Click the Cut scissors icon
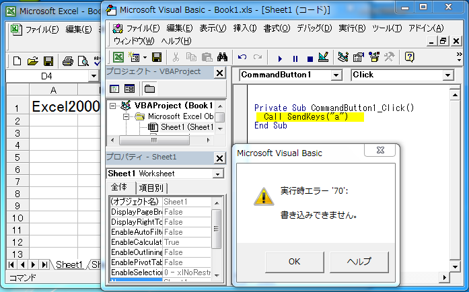The height and width of the screenshot is (292, 469). point(176,57)
